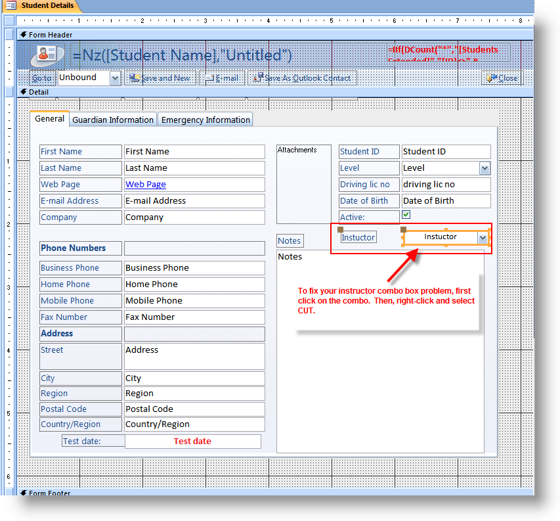Select the General tab
The height and width of the screenshot is (521, 560).
pos(49,119)
